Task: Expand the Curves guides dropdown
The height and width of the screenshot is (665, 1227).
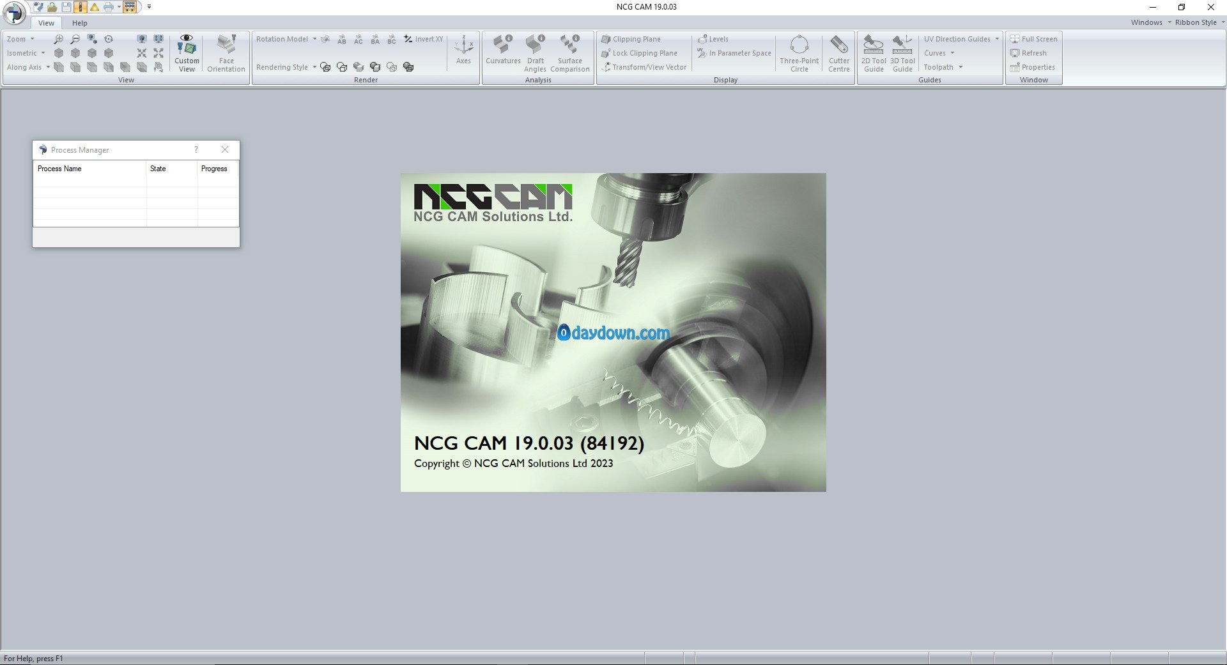Action: (x=939, y=53)
